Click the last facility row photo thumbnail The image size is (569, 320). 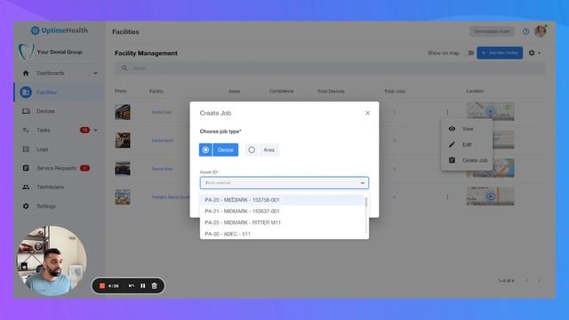pos(123,197)
